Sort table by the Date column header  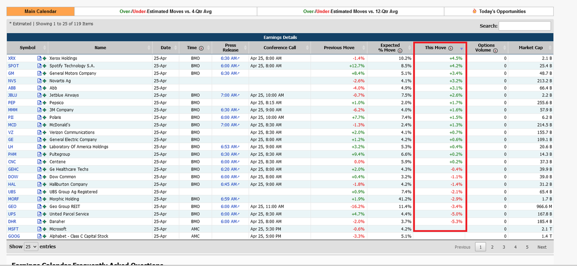point(165,48)
